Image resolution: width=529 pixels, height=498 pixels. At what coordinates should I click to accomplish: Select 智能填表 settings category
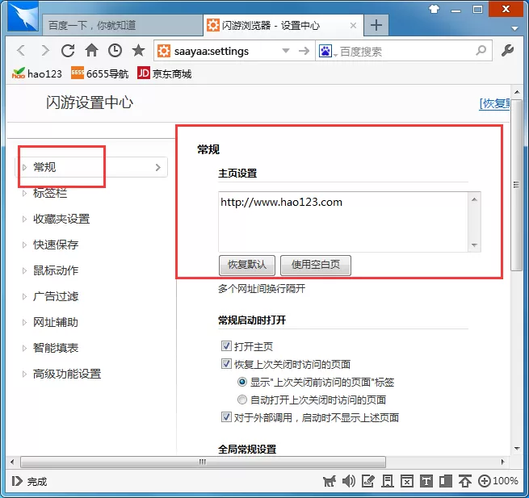tap(56, 348)
